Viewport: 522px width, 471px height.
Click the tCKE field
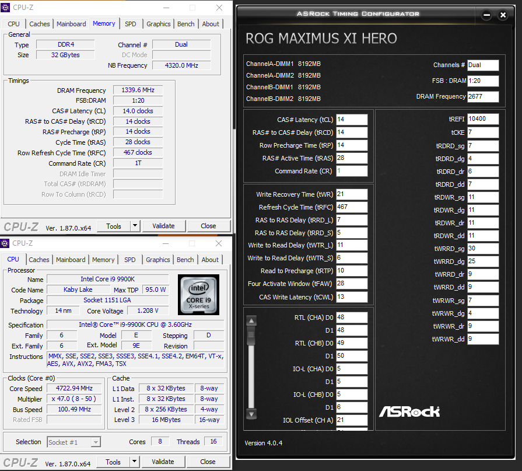point(483,132)
